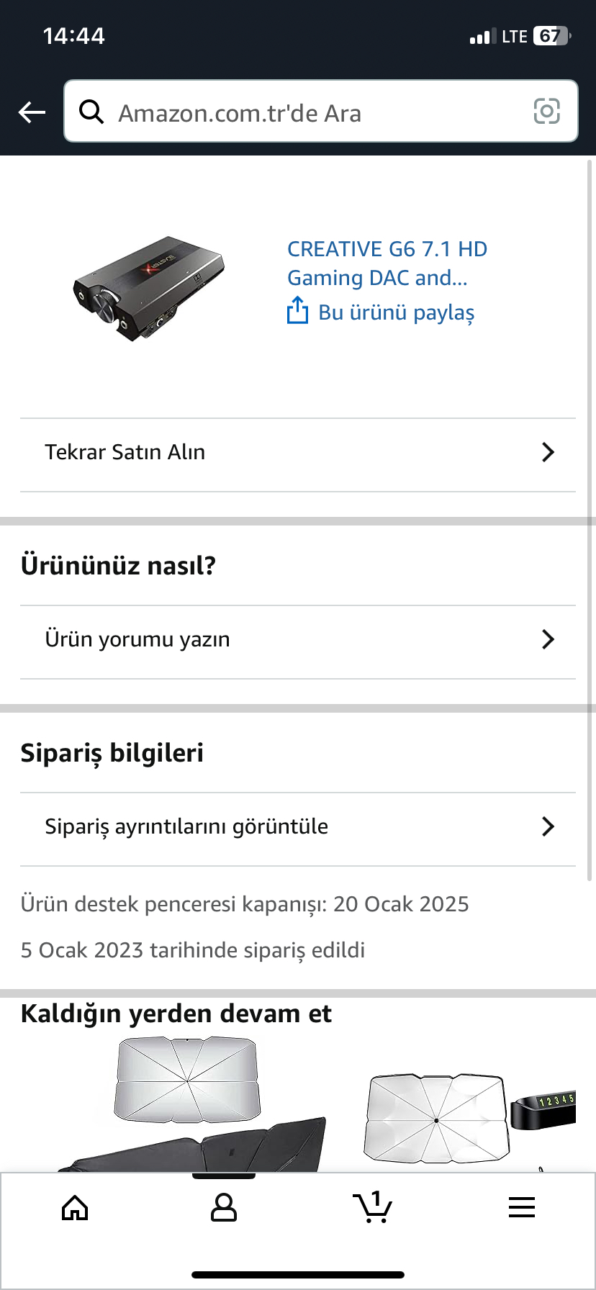Open the account profile tab
Screen dimensions: 596x1290
[x=223, y=1208]
